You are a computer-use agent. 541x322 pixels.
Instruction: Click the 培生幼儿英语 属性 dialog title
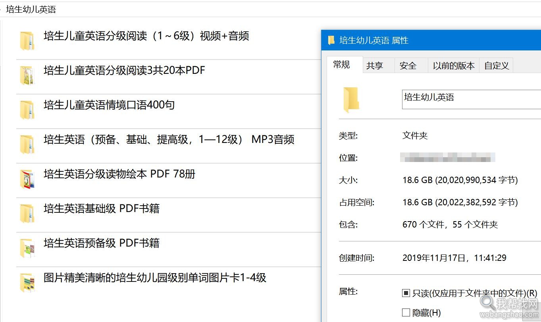pyautogui.click(x=374, y=40)
